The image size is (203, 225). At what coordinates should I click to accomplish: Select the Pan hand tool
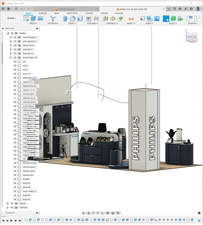[93, 213]
